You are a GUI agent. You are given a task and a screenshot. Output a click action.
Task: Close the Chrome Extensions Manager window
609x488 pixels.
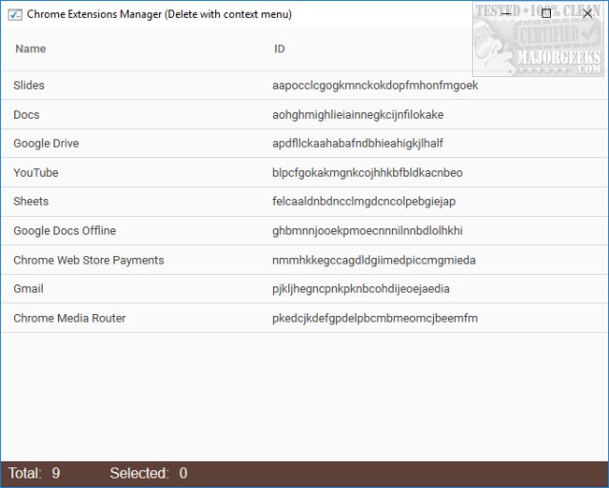(x=587, y=13)
